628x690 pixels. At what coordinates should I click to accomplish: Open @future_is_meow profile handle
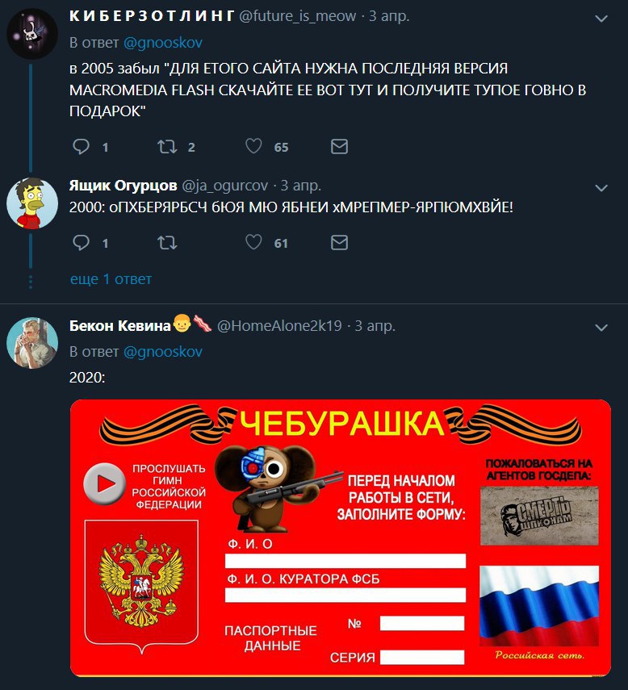(x=298, y=16)
